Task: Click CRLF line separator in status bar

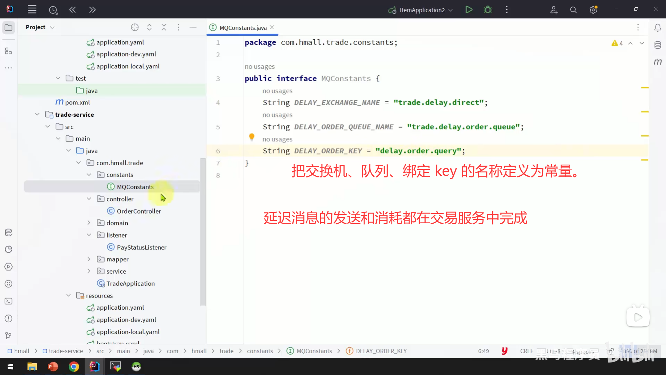Action: 526,351
